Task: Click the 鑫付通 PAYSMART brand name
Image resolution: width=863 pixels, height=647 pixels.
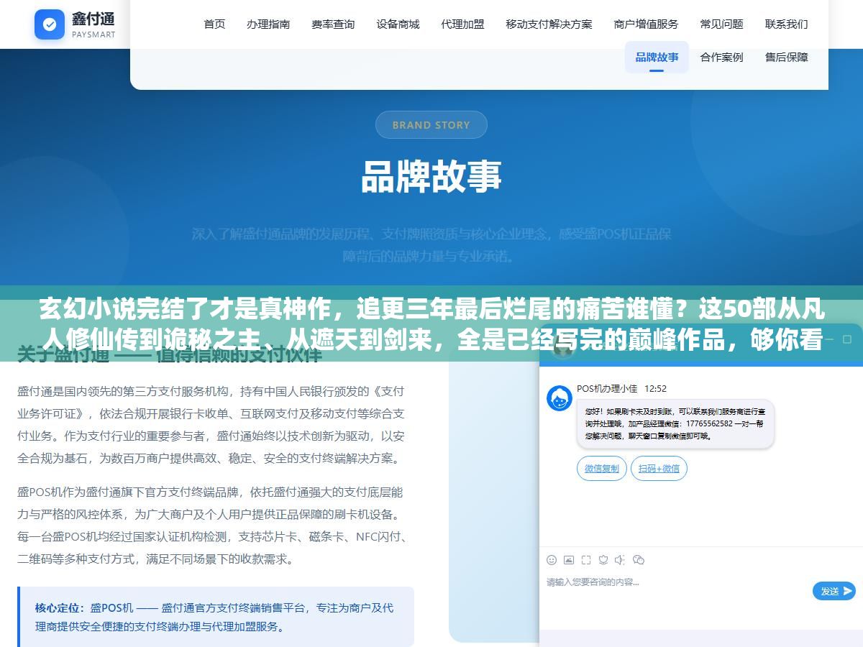Action: [93, 24]
